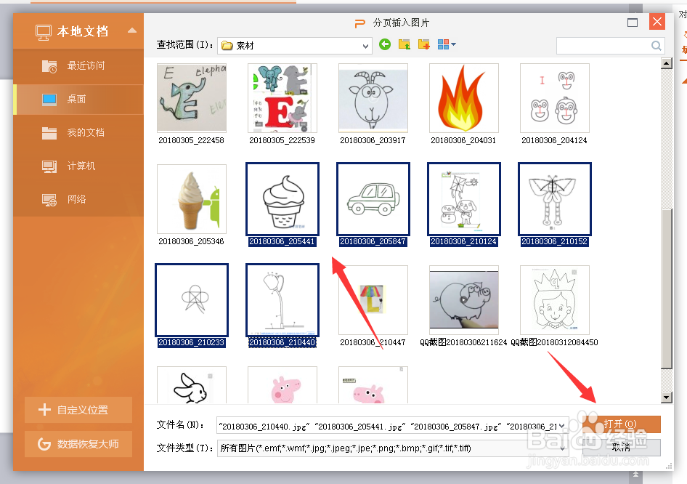Viewport: 687px width, 484px height.
Task: Select car drawing thumbnail 20180306_205847
Action: click(373, 199)
